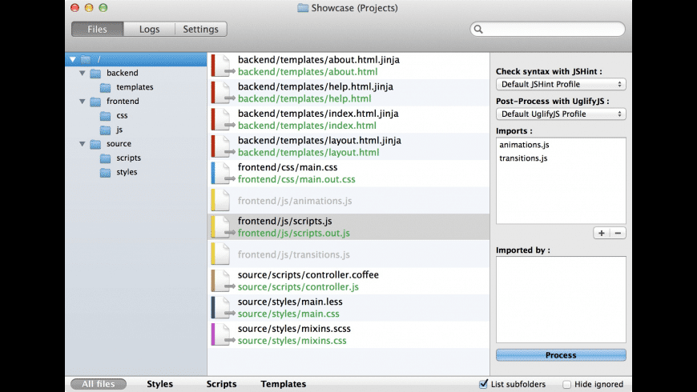Screen dimensions: 697x392
Task: Collapse the root folder disclosure triangle
Action: point(72,59)
